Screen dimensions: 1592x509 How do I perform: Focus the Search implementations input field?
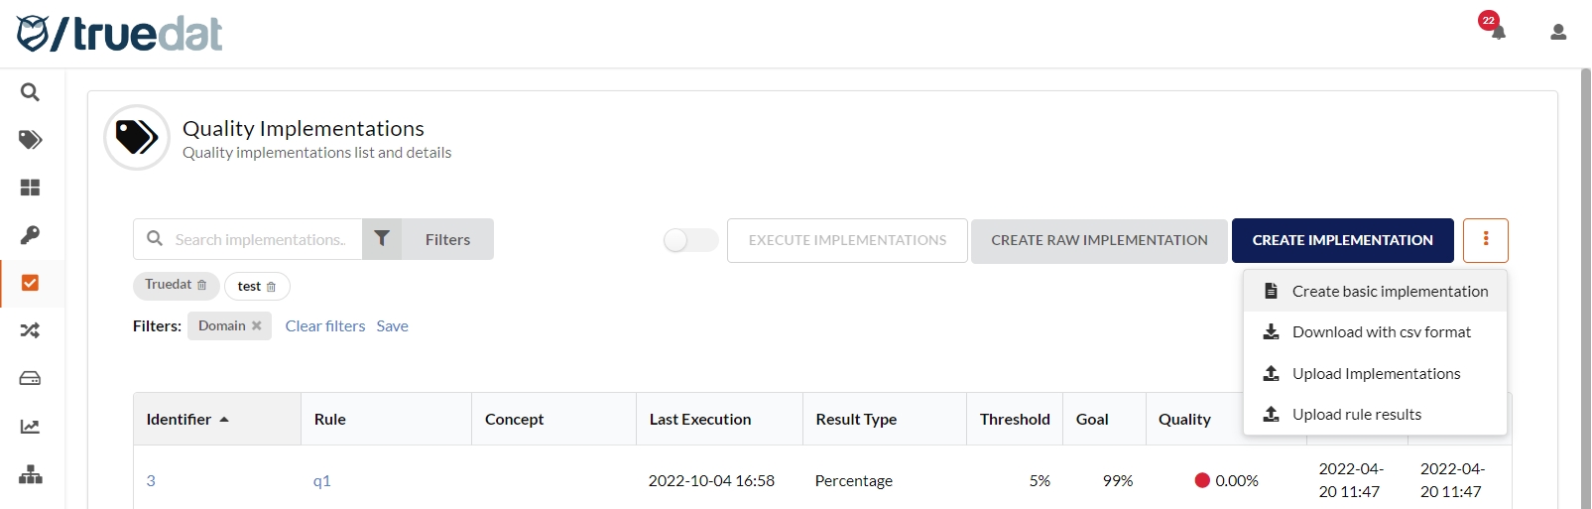260,240
